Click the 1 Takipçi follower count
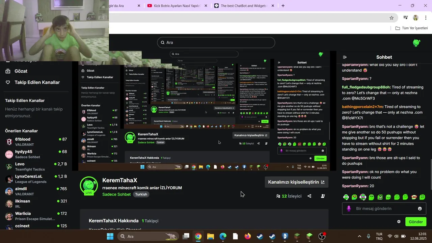Screen dimensions: 432x243 point(150,221)
